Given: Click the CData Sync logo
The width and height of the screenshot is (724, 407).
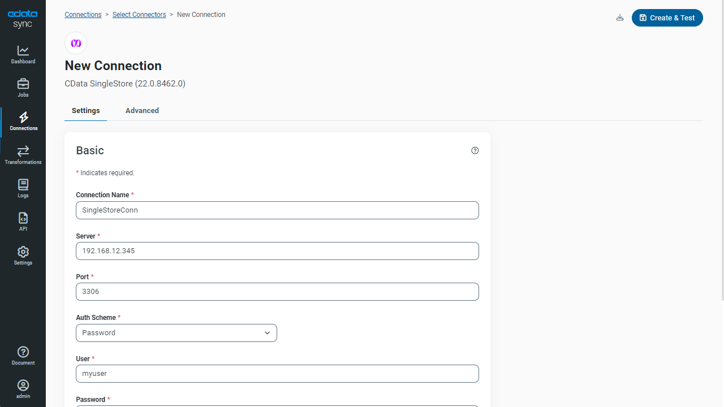Looking at the screenshot, I should [x=23, y=19].
